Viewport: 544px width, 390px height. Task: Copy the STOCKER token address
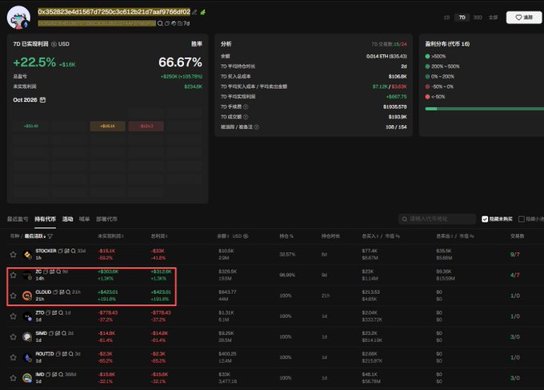pyautogui.click(x=60, y=251)
